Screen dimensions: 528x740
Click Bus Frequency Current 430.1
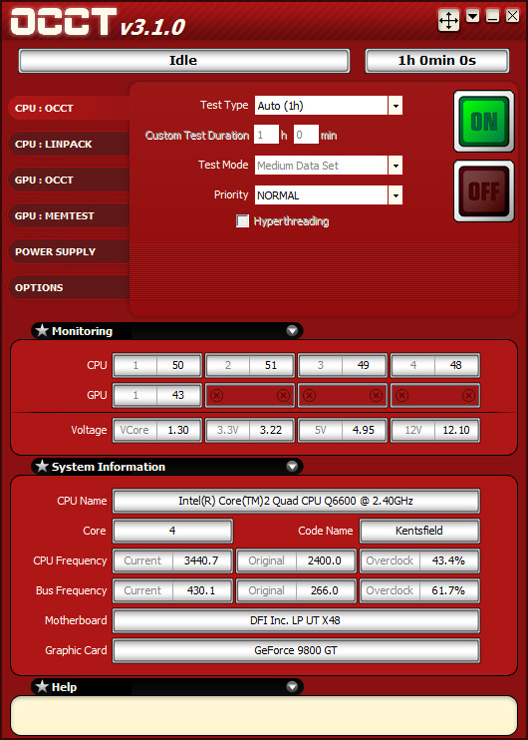(x=172, y=590)
